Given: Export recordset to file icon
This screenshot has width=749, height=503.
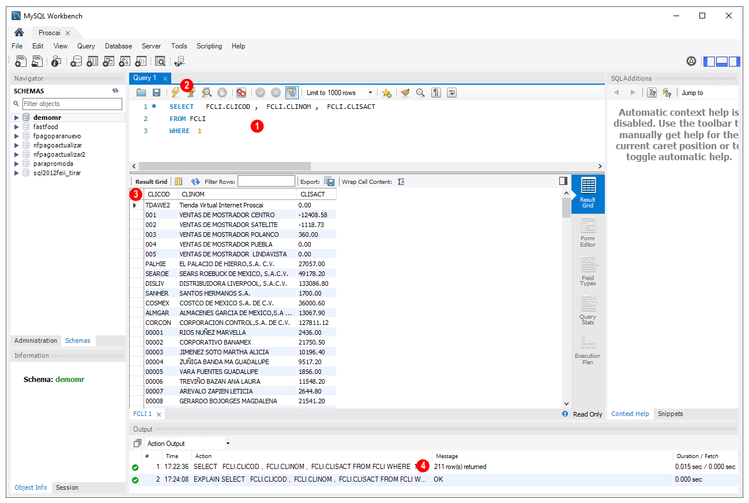Looking at the screenshot, I should [x=329, y=181].
